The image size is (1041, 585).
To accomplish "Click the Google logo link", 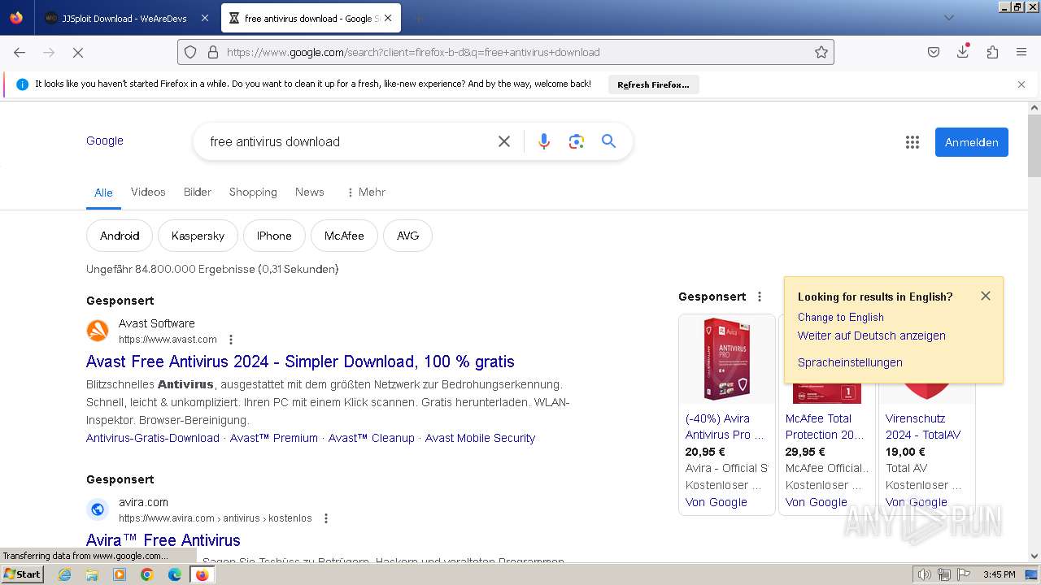I will coord(105,141).
